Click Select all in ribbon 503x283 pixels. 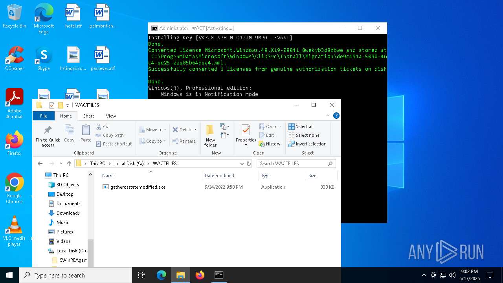click(301, 127)
